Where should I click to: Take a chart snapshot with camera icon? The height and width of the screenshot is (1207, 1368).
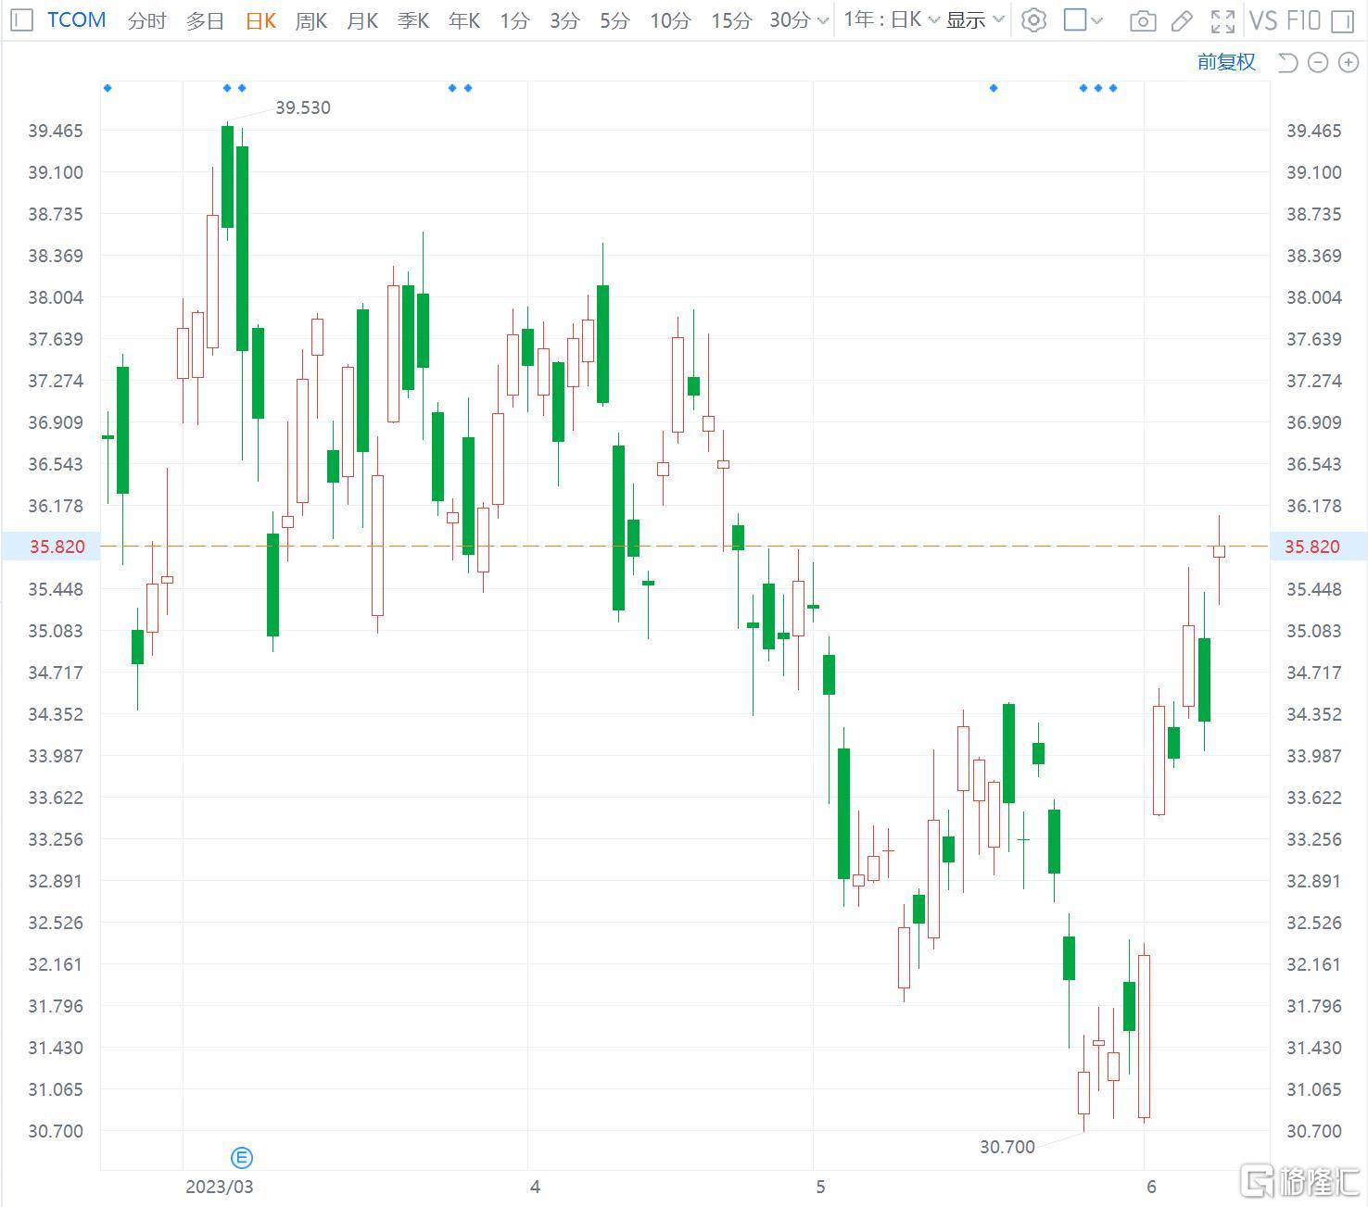[1143, 20]
